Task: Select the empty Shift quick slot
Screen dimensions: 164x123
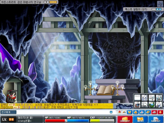Action: tap(137, 98)
